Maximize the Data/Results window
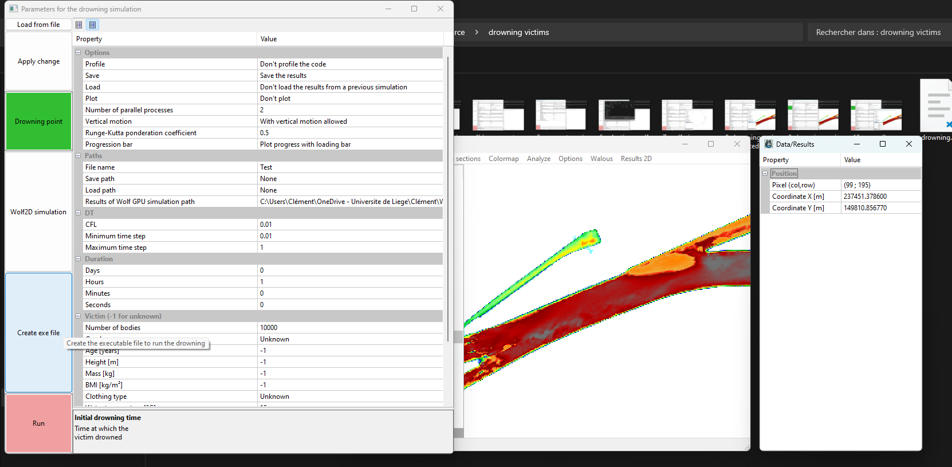Image resolution: width=952 pixels, height=467 pixels. tap(882, 144)
